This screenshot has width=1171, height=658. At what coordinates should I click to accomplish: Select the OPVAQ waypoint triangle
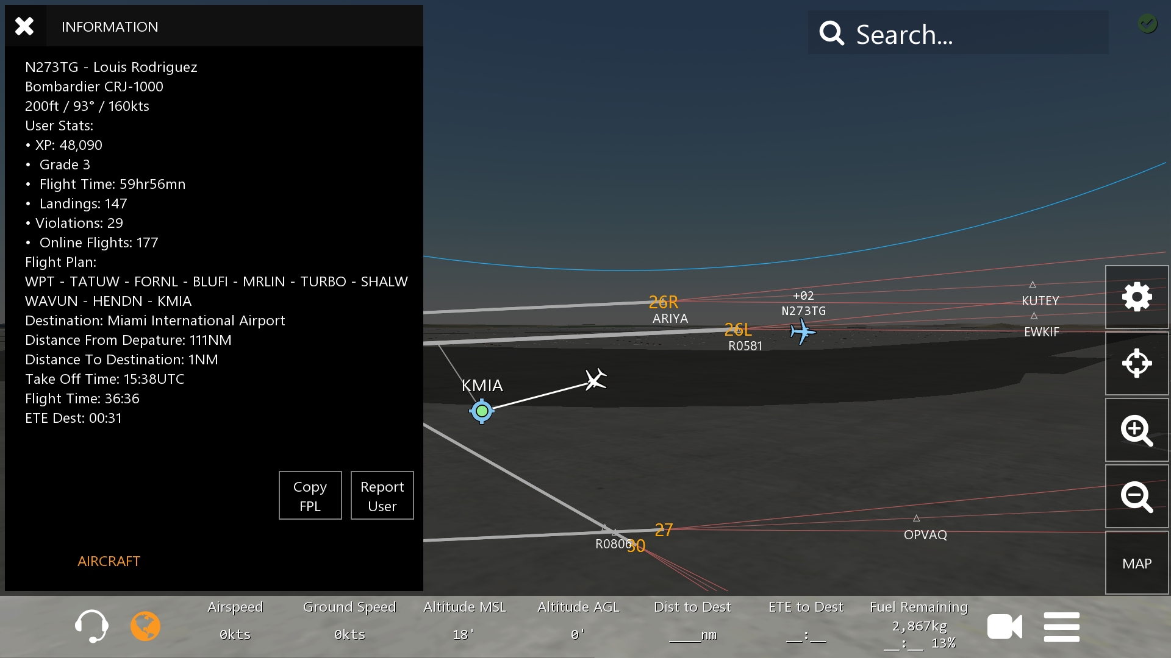(916, 518)
